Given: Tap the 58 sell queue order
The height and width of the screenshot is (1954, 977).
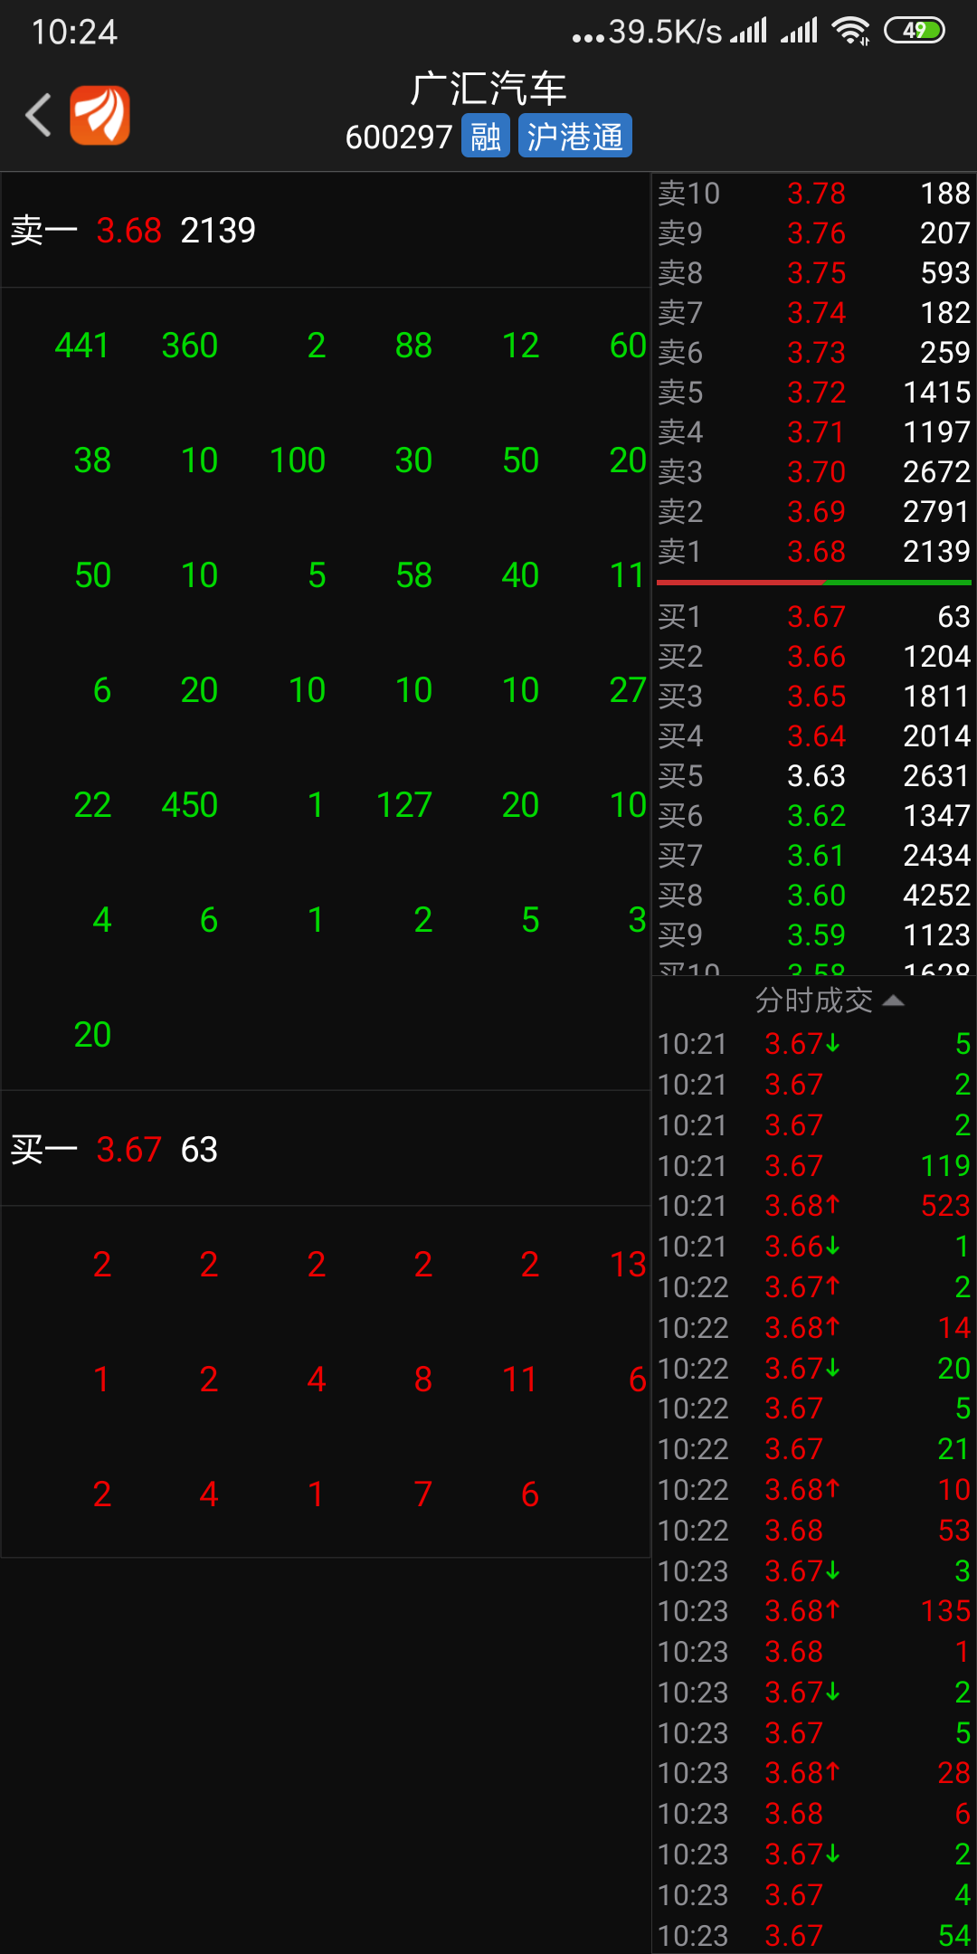Looking at the screenshot, I should pos(413,575).
